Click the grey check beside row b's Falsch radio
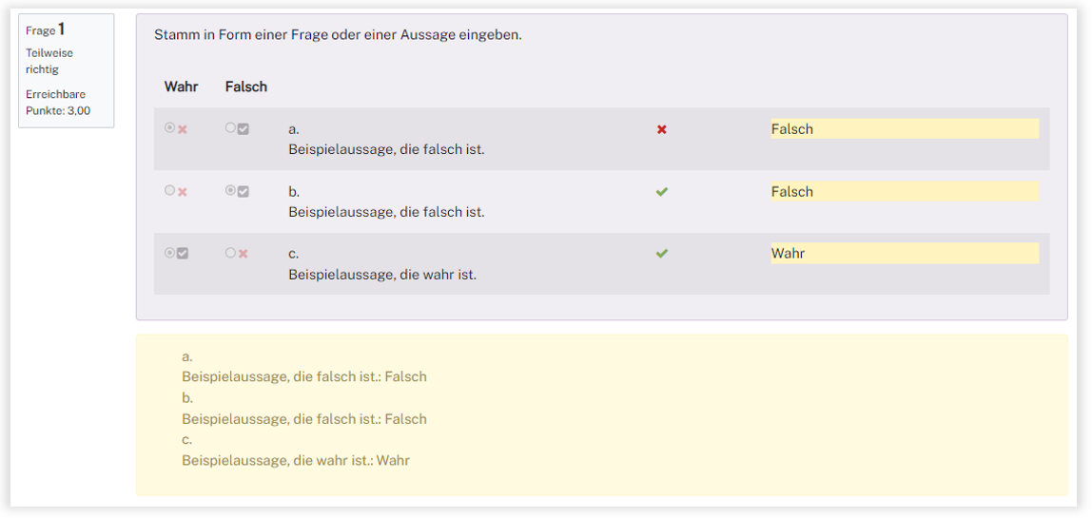Image resolution: width=1092 pixels, height=518 pixels. [x=244, y=192]
